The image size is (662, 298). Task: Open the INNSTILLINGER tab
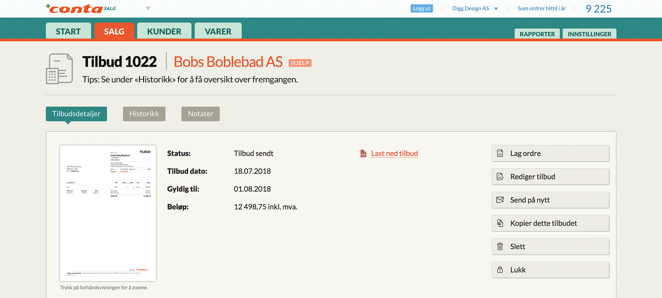tap(590, 34)
